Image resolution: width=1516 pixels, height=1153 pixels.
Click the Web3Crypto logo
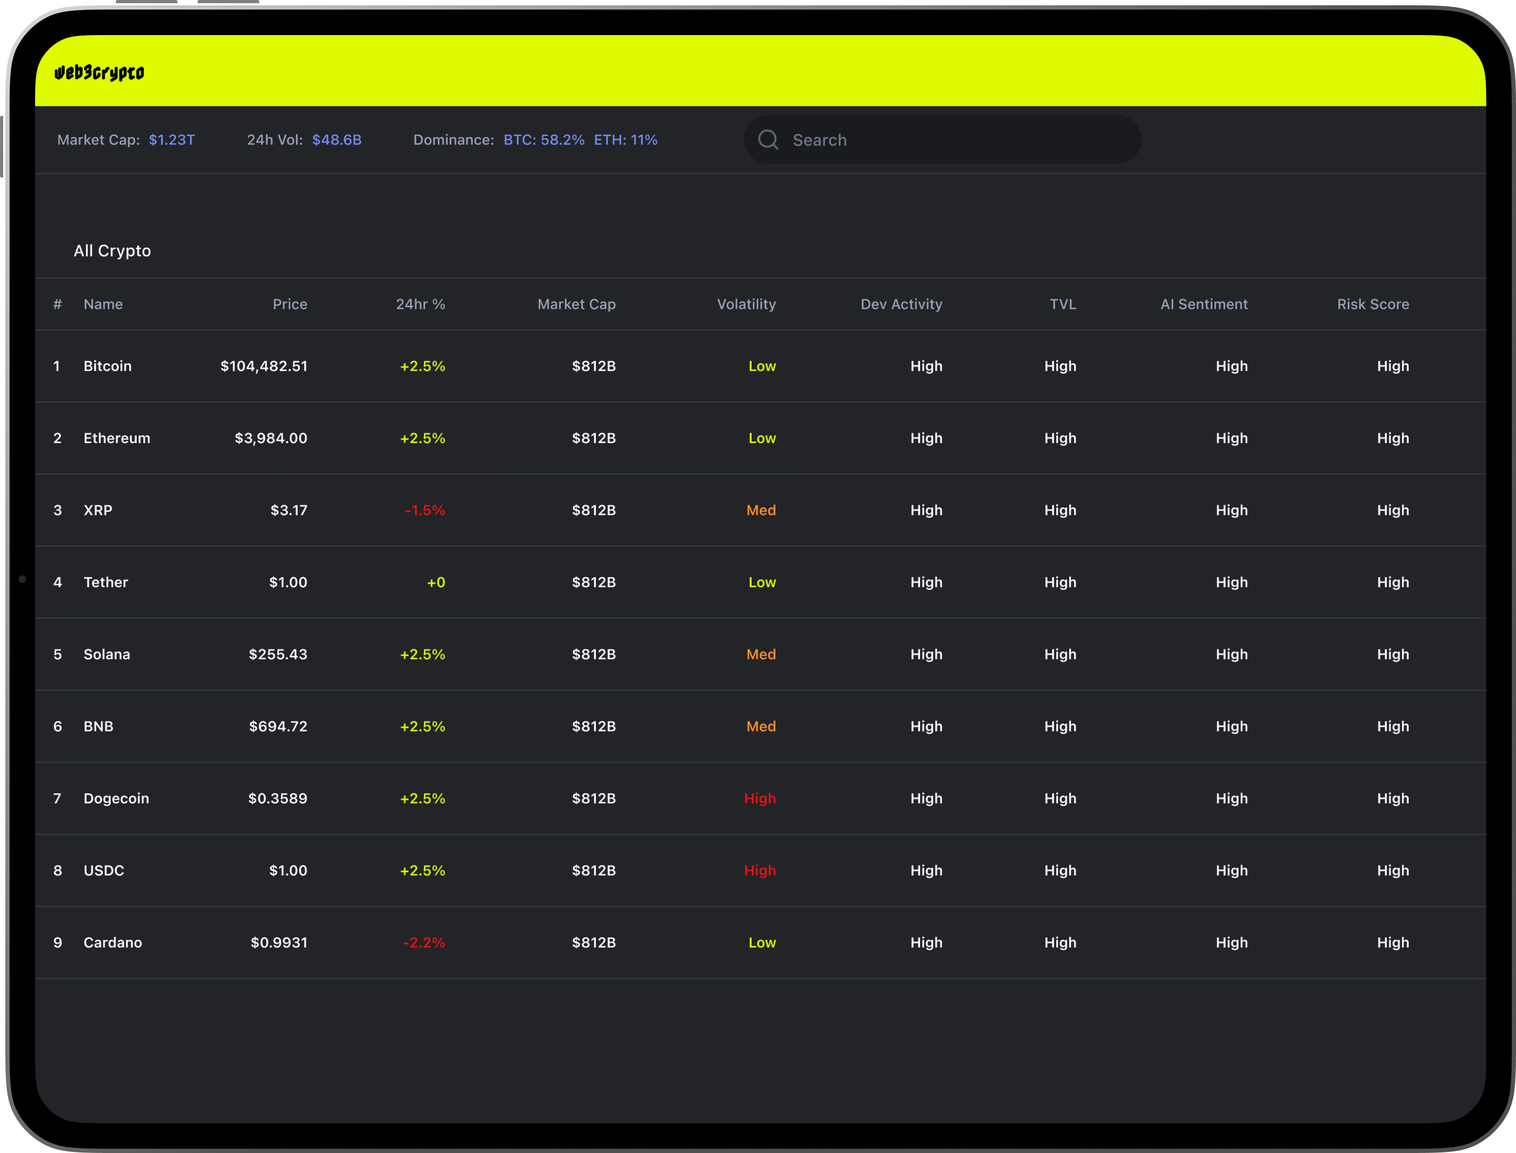tap(99, 72)
